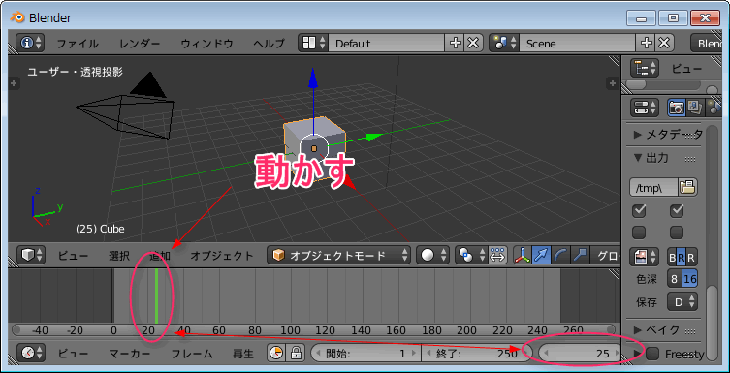730x373 pixels.
Task: Toggle left checked box under the /tmp\ path
Action: point(639,211)
